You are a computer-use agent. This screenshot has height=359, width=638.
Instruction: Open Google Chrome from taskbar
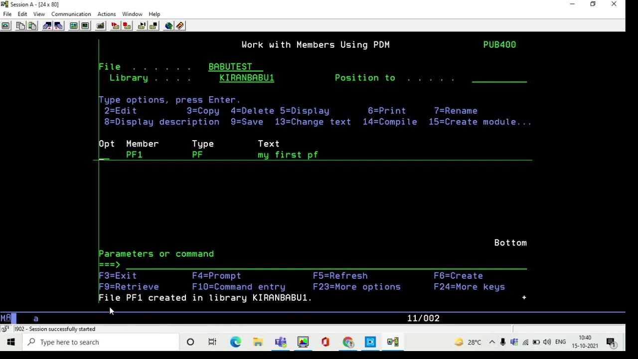[x=348, y=342]
